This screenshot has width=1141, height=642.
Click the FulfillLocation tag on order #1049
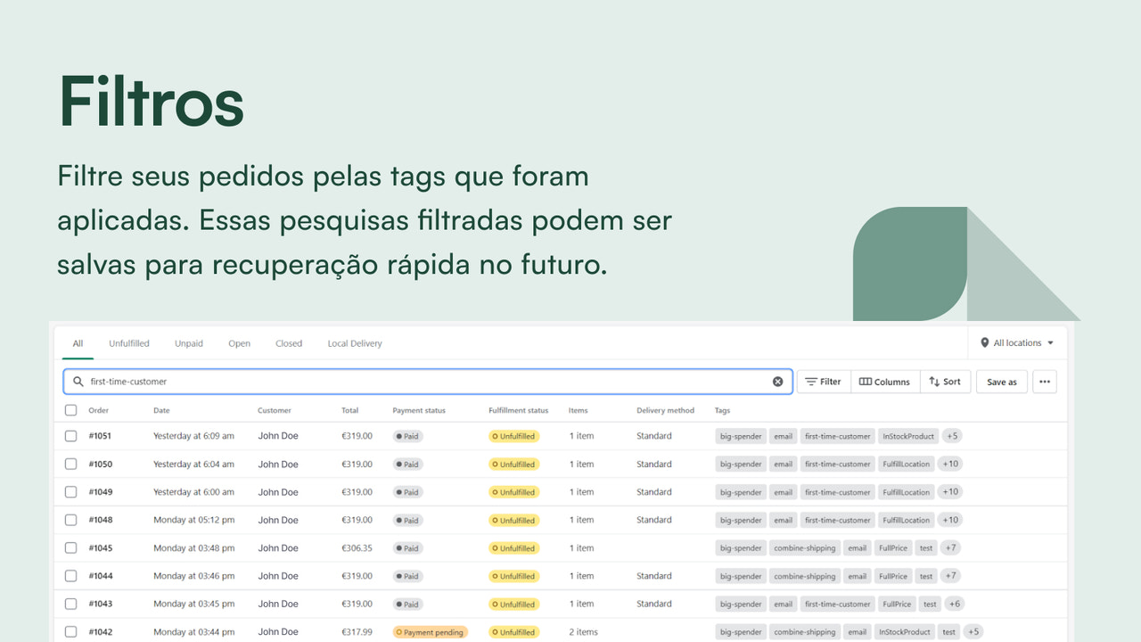tap(906, 492)
